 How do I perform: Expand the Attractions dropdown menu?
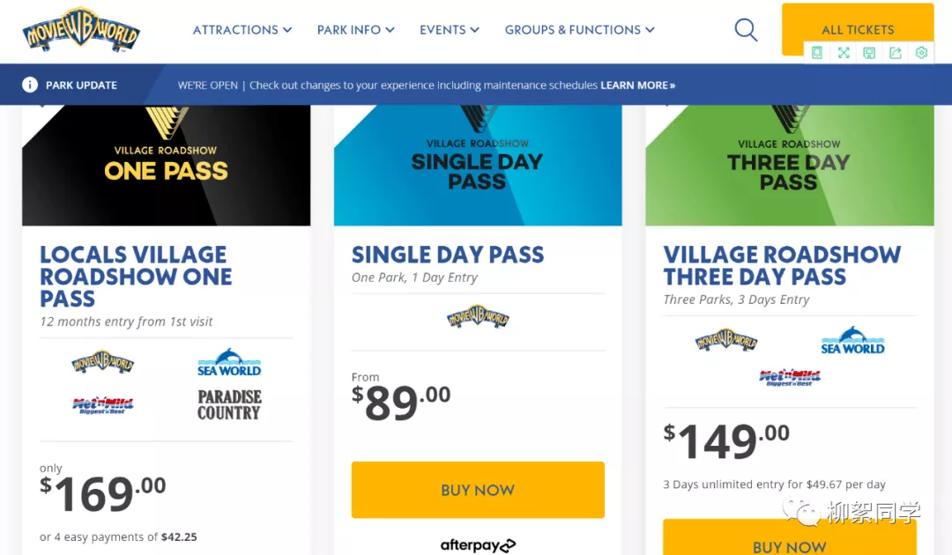[242, 30]
